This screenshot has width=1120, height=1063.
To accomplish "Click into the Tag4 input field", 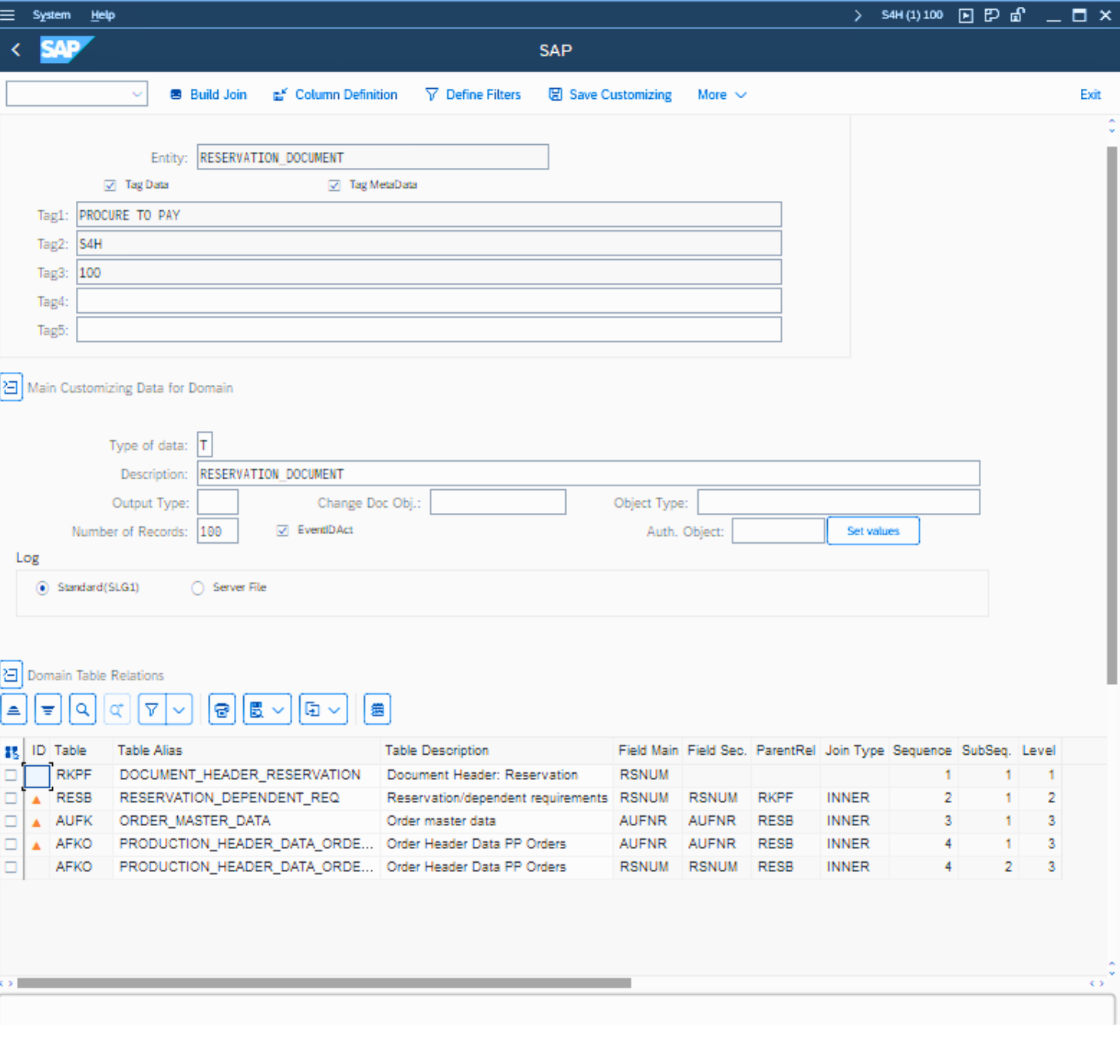I will [x=428, y=301].
